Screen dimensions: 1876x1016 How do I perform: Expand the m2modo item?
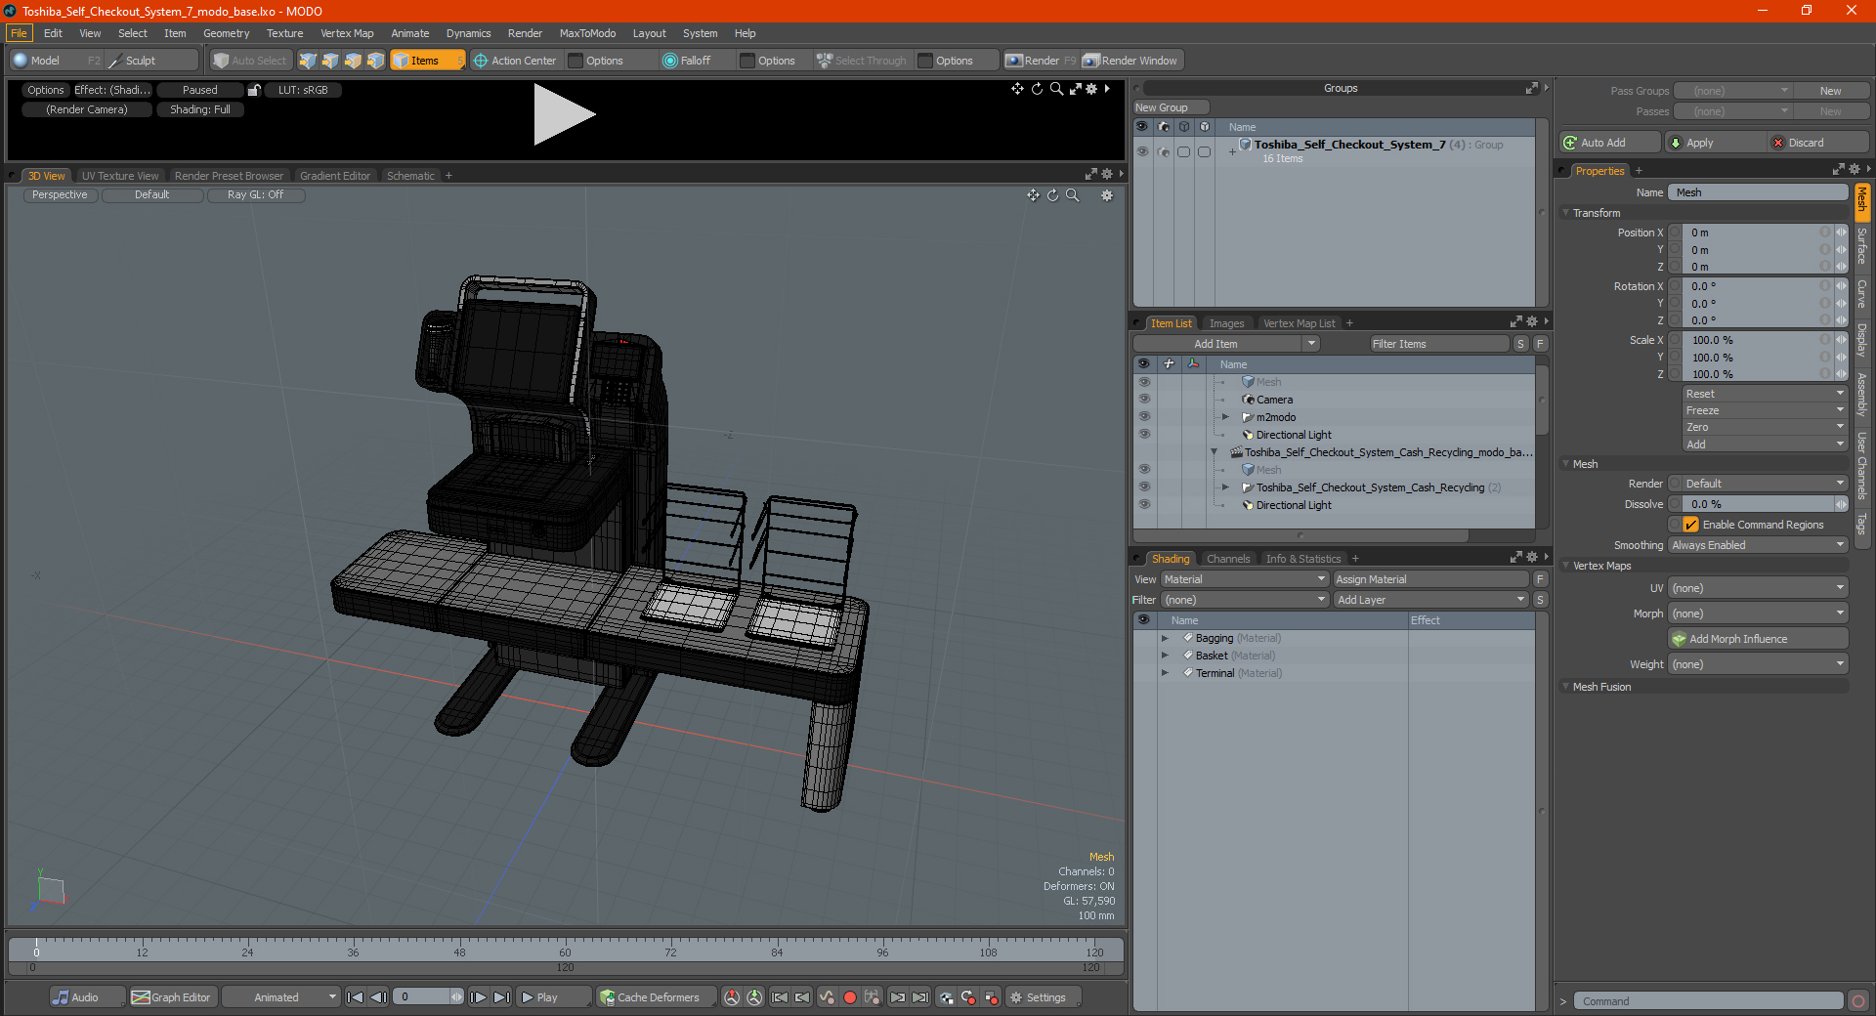(x=1225, y=417)
